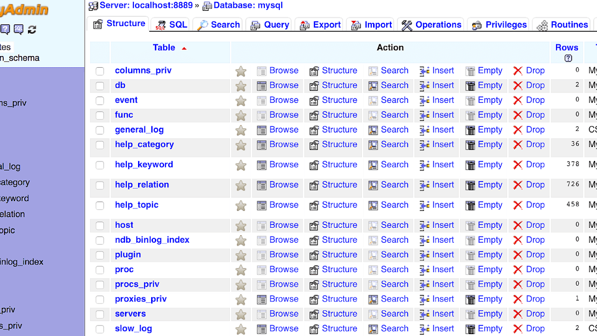Check the help_keyword table checkbox
Screen dimensions: 597x336
click(x=100, y=165)
